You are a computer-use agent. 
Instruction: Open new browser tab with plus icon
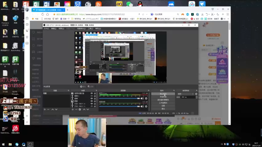pyautogui.click(x=67, y=10)
